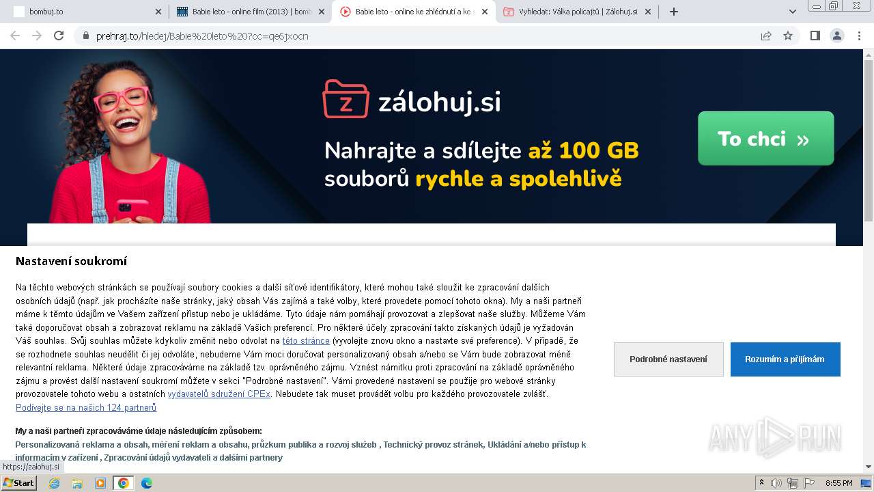Accept cookies with Rozumím a přijímám
Screen dimensions: 874x492
pos(785,359)
